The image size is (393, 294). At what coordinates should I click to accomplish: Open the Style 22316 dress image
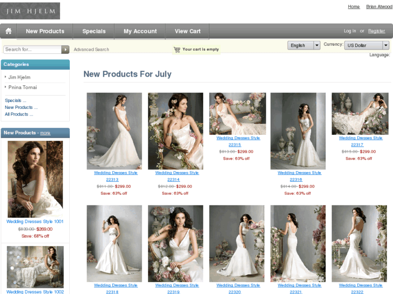298,131
